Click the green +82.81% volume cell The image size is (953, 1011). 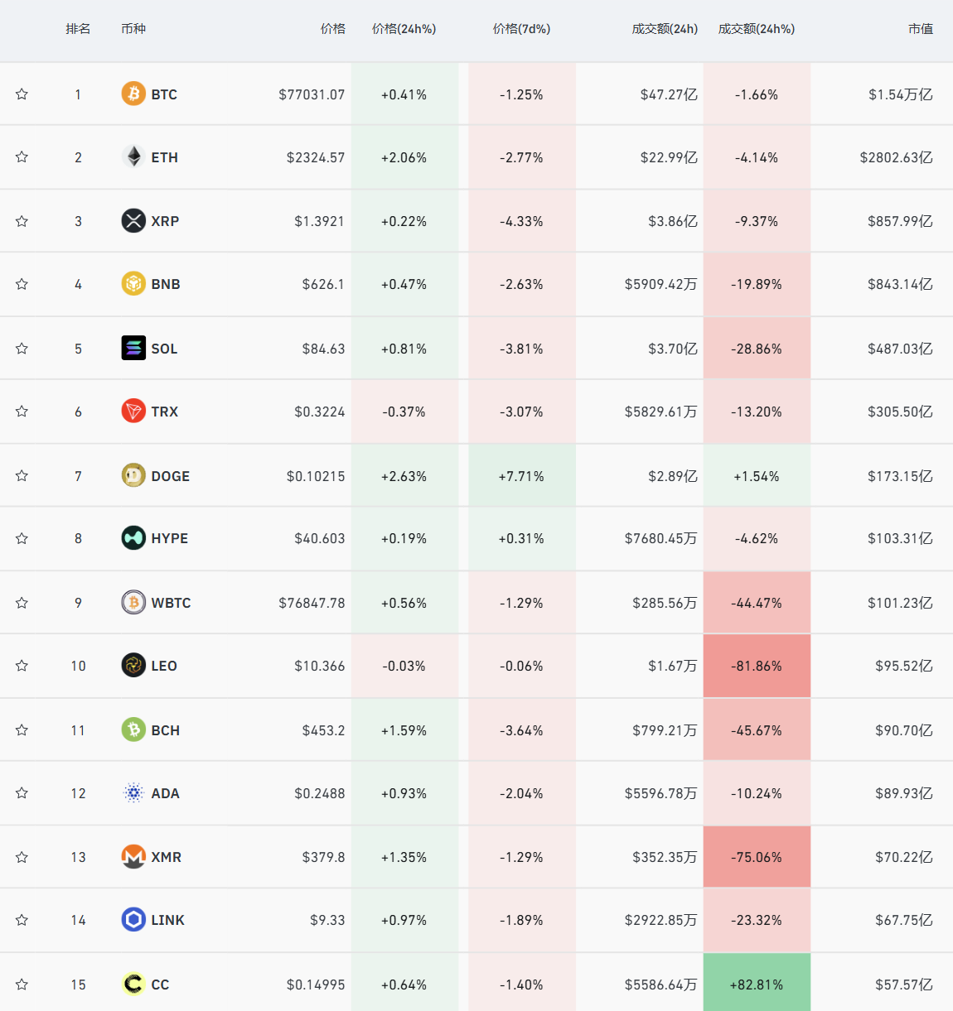pyautogui.click(x=757, y=983)
